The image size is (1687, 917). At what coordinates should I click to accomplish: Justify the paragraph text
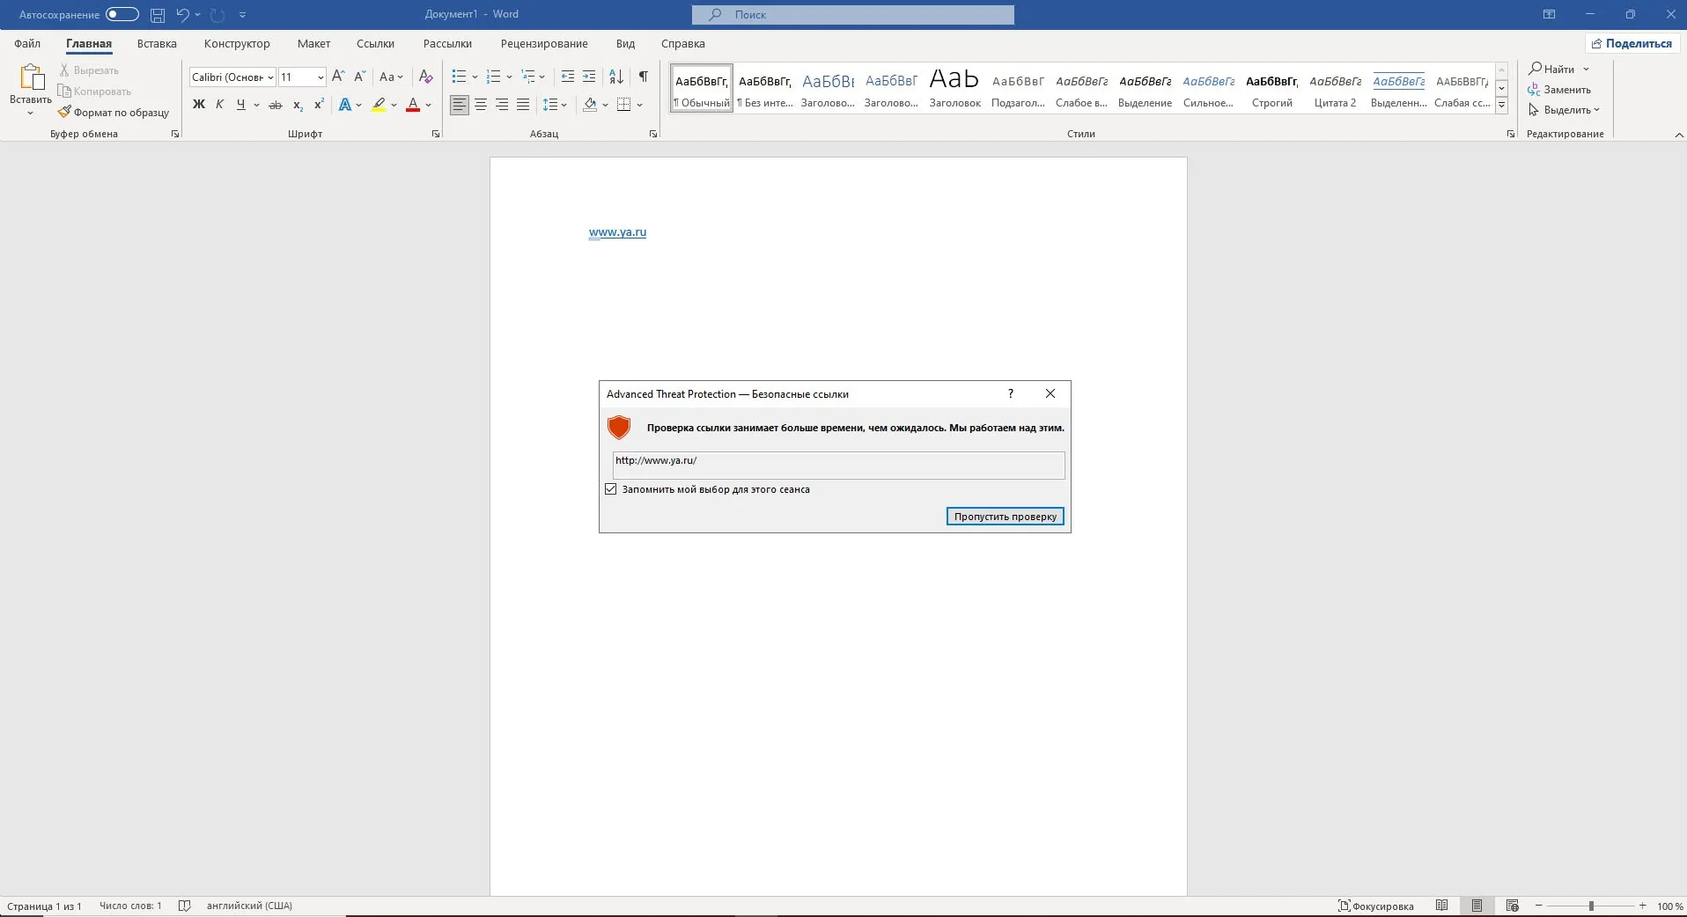point(523,105)
